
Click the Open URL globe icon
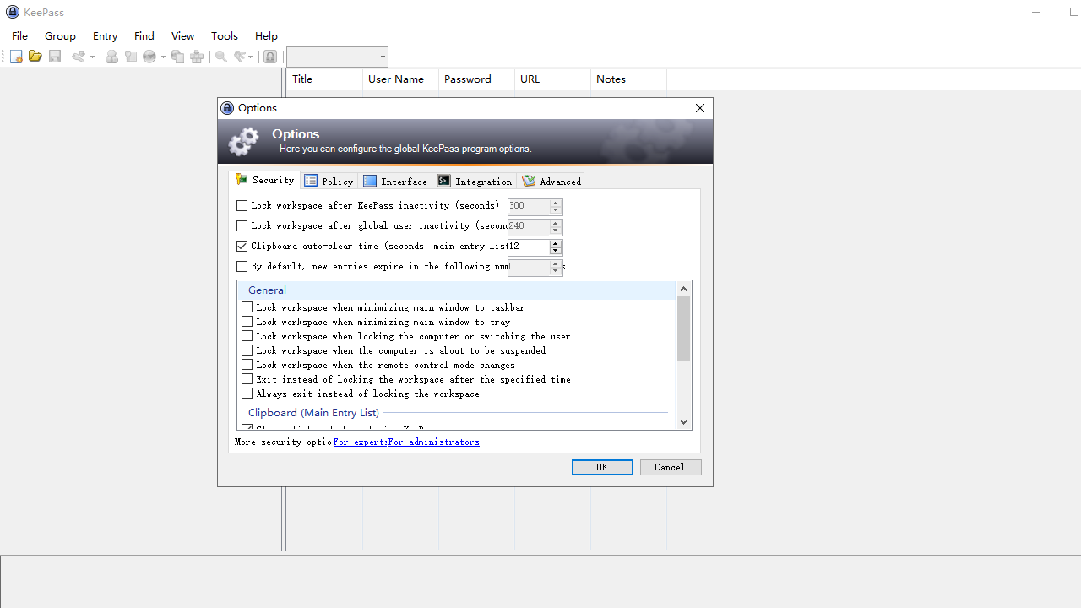tap(149, 57)
